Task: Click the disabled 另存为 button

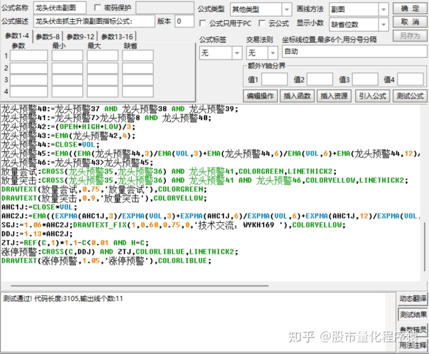Action: 410,36
